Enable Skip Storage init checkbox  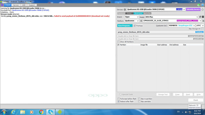click(202, 29)
